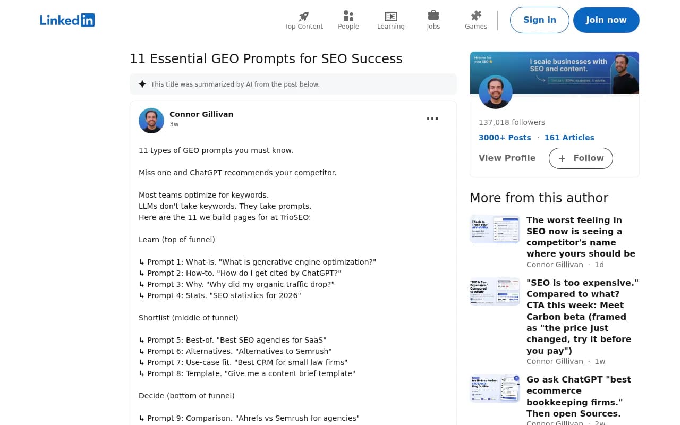Screen dimensions: 680x425
Task: Open 'Go ask ChatGPT best ecommerce bookkeeping' article
Action: pyautogui.click(x=579, y=396)
